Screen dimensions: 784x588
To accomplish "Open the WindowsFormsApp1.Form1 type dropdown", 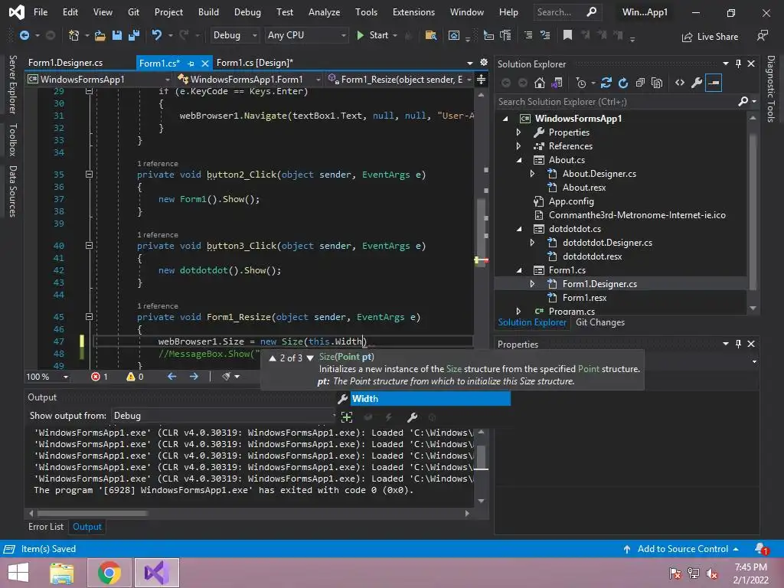I will (249, 79).
